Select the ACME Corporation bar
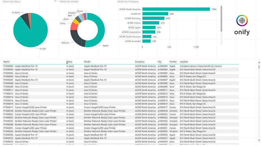 (149, 32)
